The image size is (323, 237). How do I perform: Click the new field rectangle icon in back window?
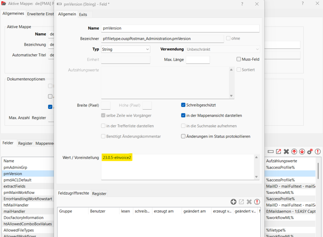(x=270, y=152)
